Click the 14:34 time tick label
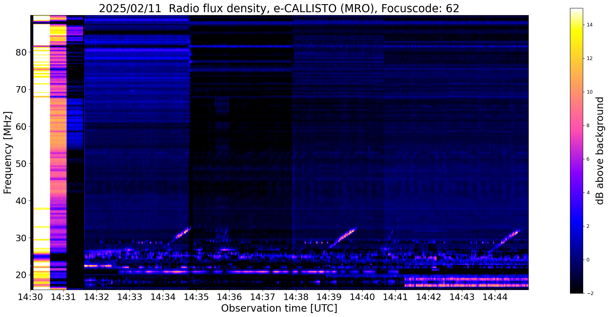The image size is (609, 317). (163, 297)
